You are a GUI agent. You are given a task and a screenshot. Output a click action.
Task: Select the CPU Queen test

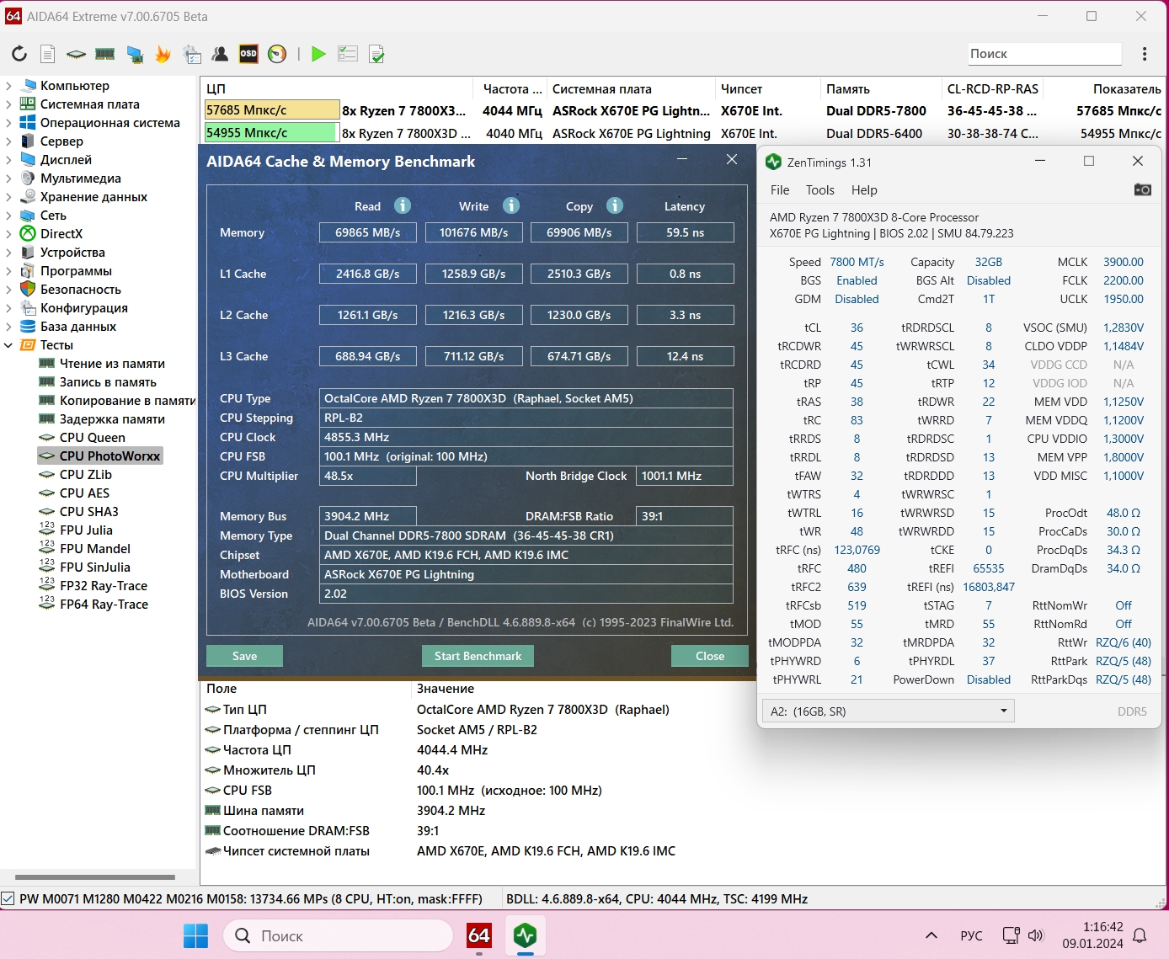(x=93, y=438)
